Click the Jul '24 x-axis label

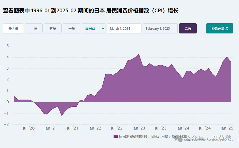(204, 128)
